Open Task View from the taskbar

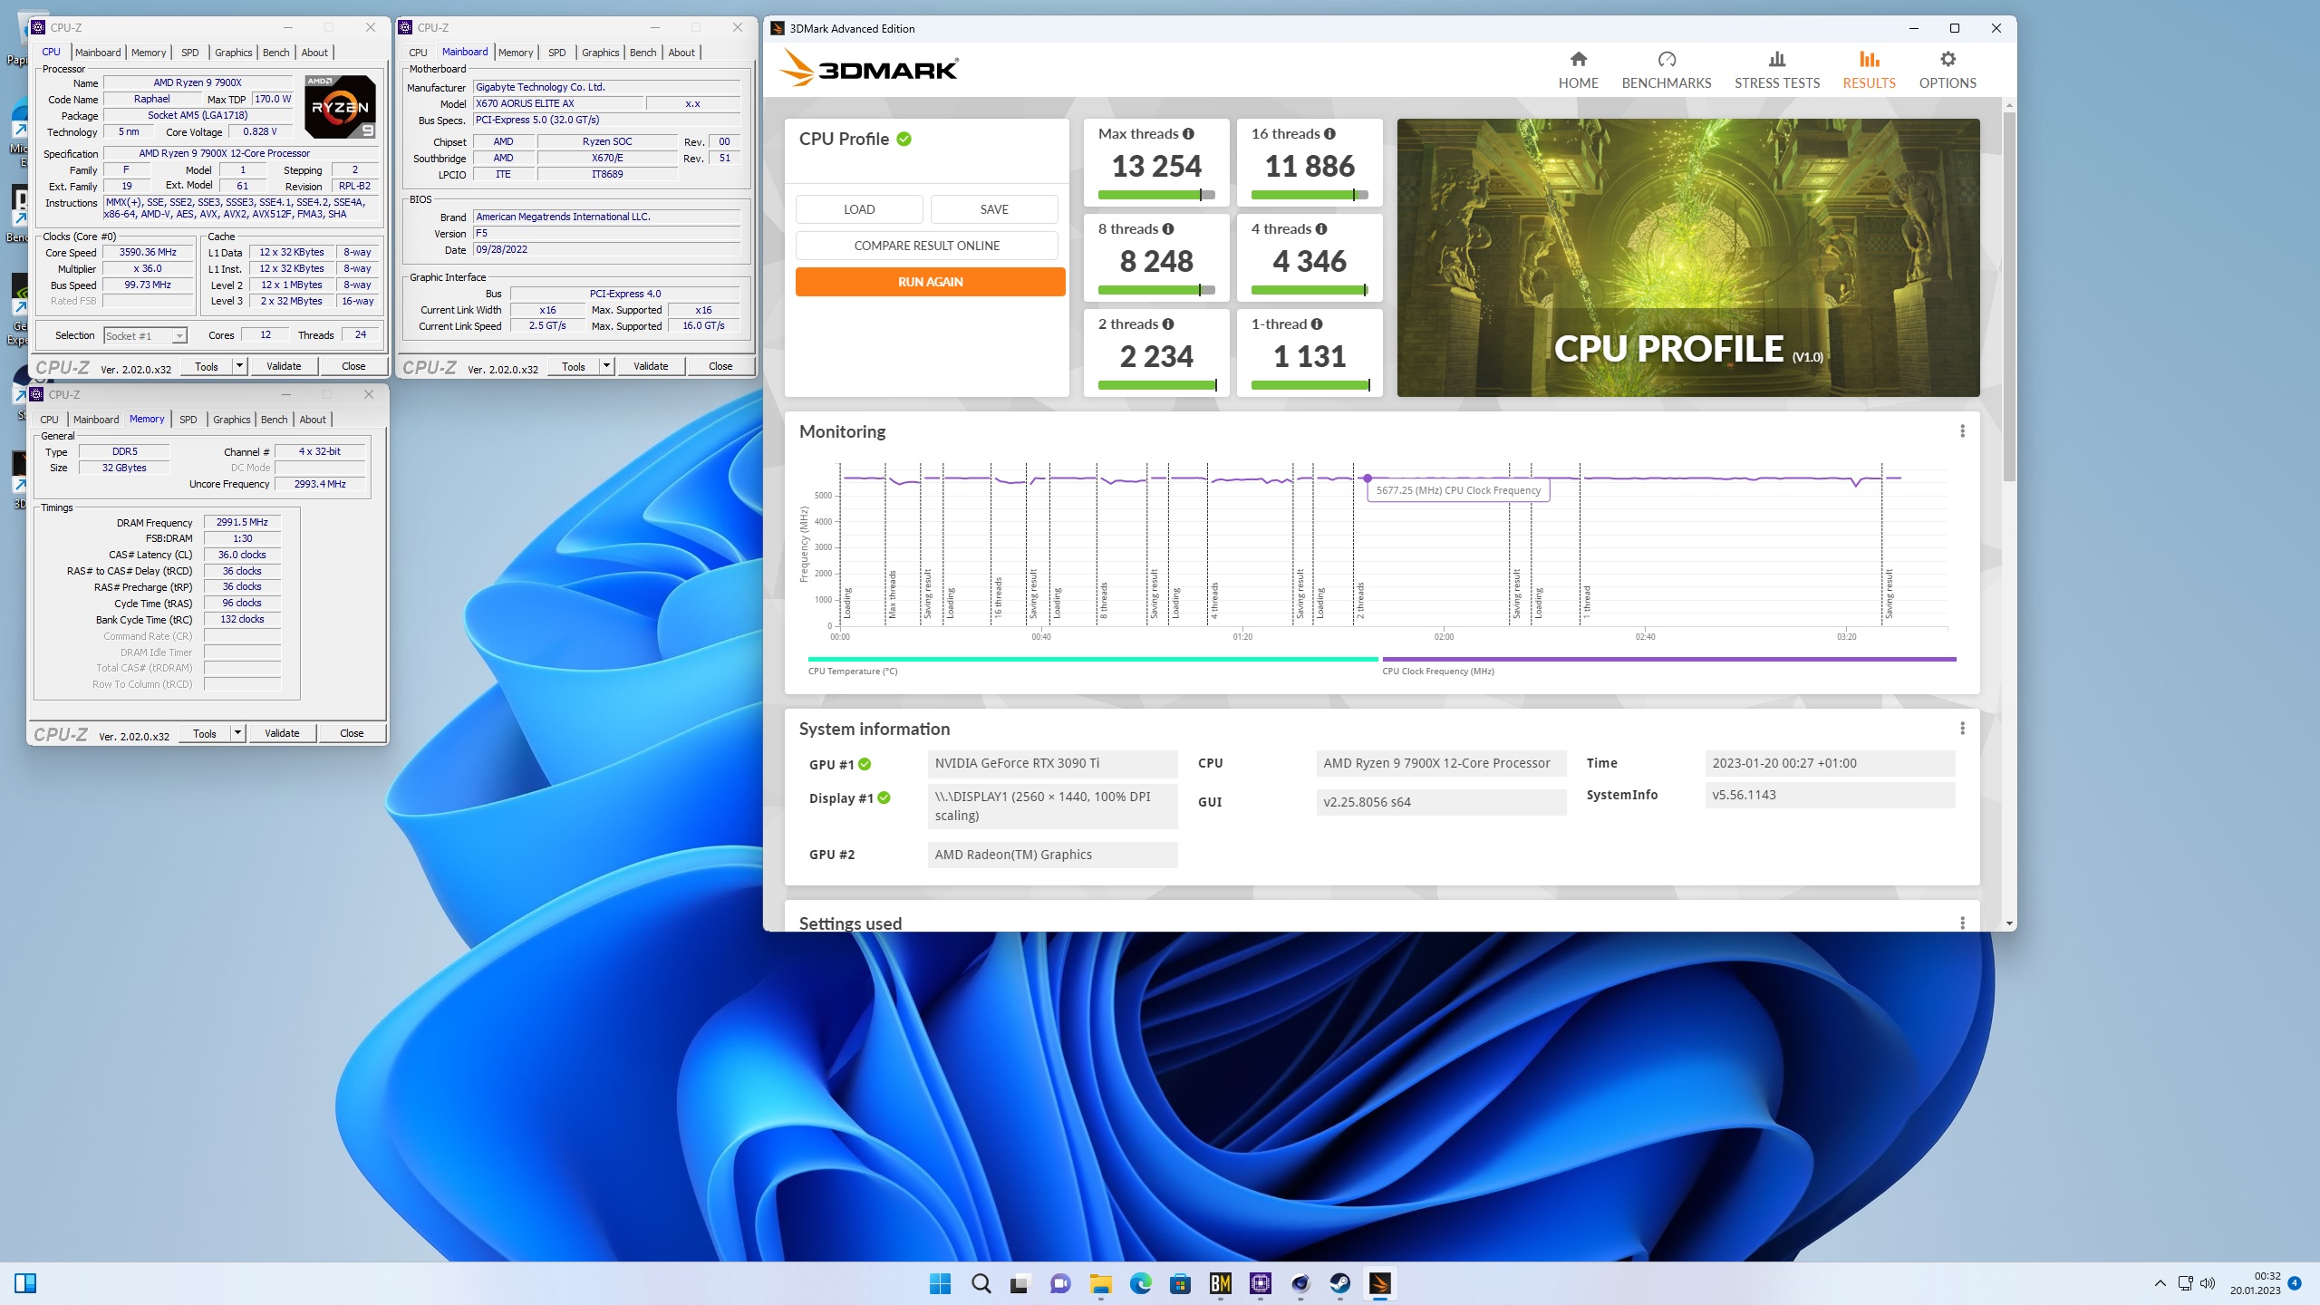click(1020, 1283)
